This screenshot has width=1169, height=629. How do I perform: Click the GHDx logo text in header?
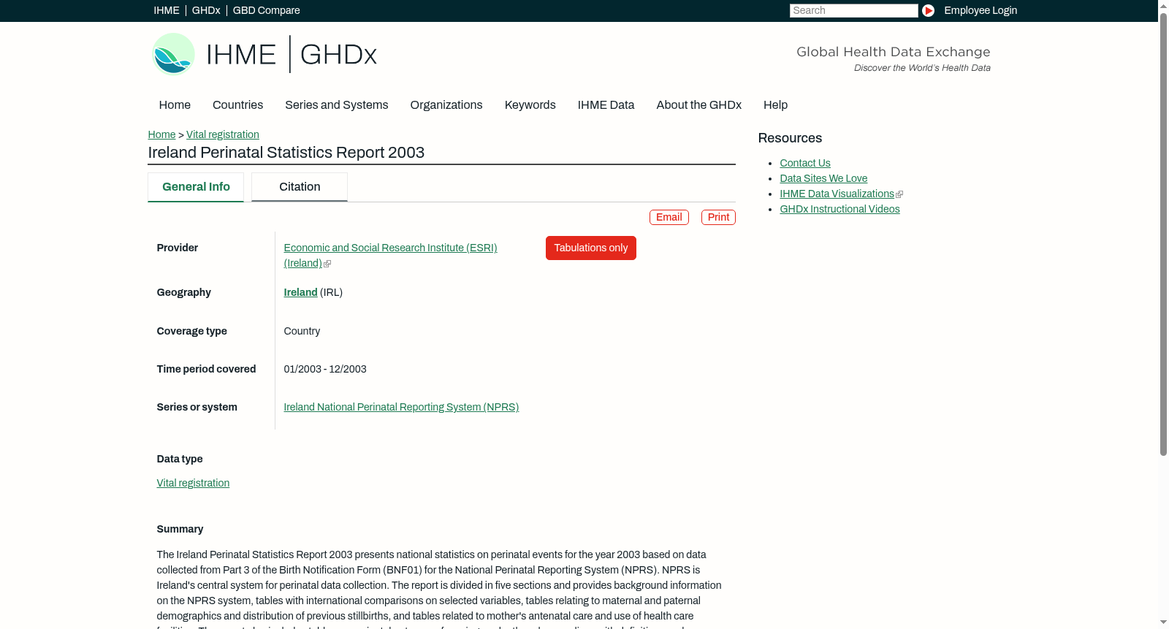(x=338, y=55)
